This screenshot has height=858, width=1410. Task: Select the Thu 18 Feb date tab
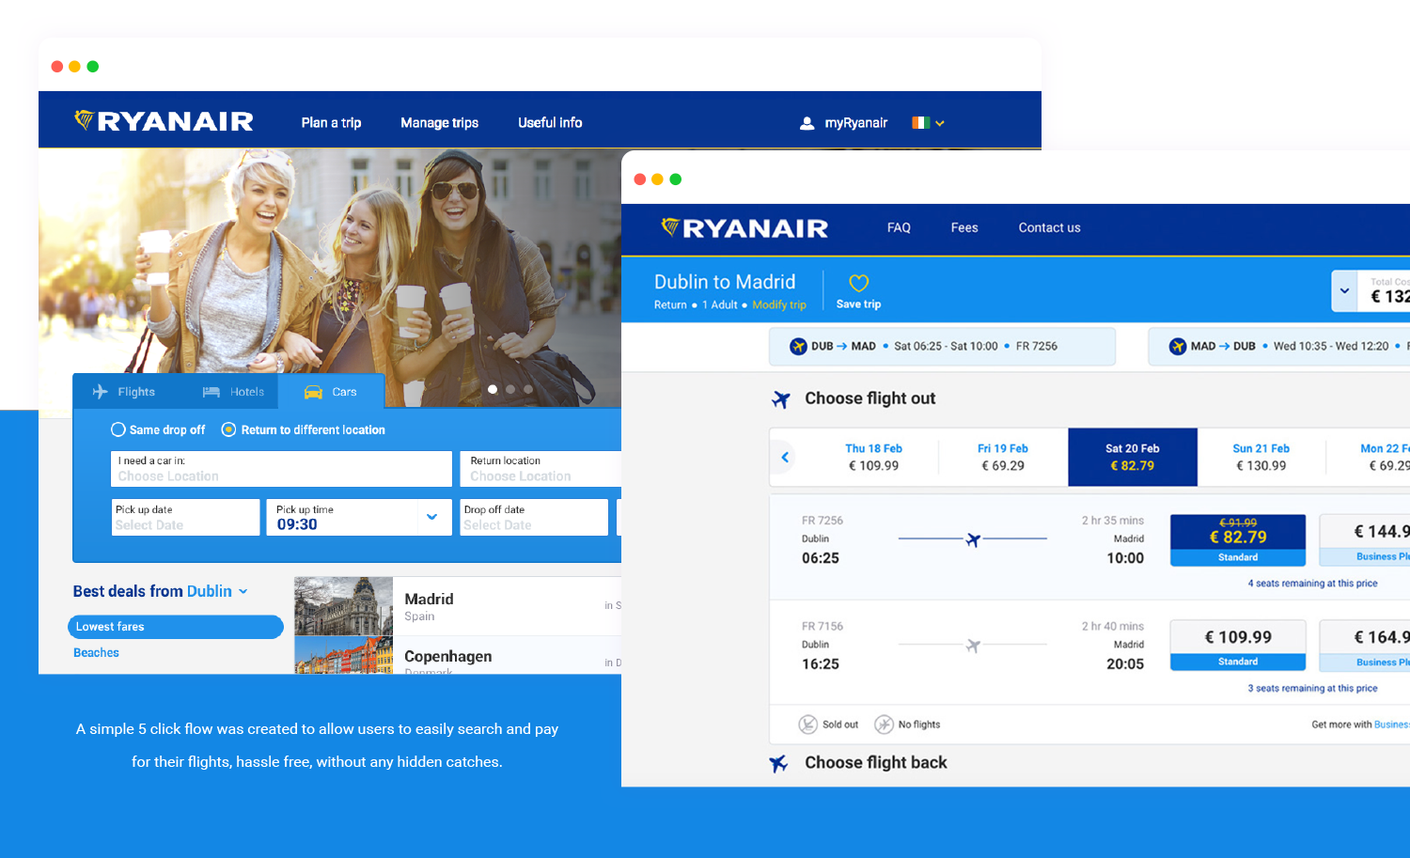click(873, 458)
